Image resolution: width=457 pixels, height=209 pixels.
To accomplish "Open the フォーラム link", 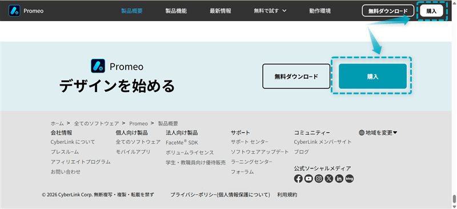I will (242, 172).
